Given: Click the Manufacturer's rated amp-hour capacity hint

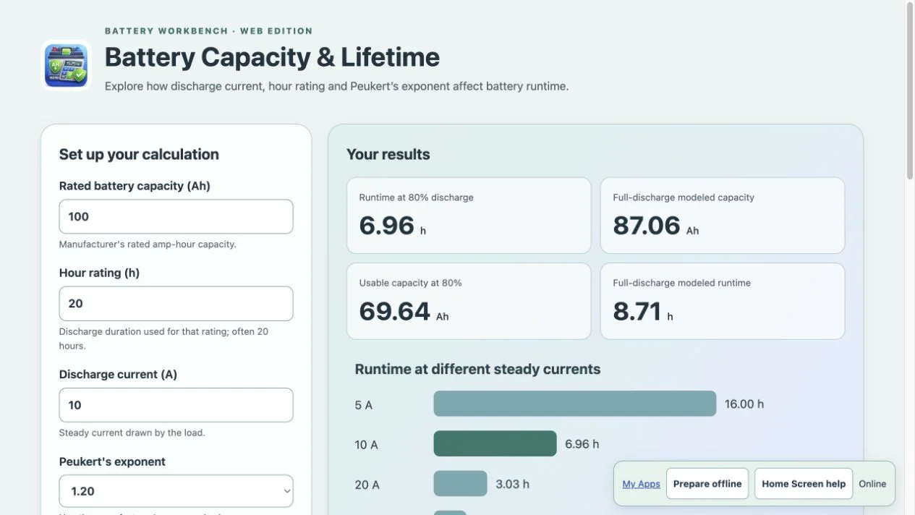Looking at the screenshot, I should 148,244.
